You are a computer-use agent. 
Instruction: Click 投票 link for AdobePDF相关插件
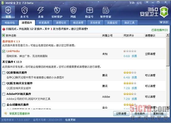click(134, 99)
